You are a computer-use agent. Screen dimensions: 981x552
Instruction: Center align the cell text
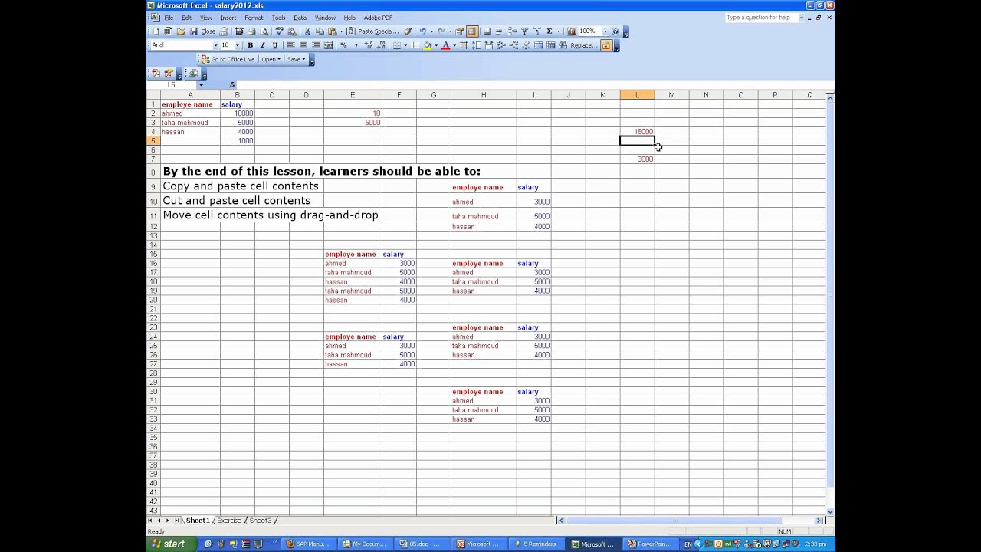pos(303,45)
